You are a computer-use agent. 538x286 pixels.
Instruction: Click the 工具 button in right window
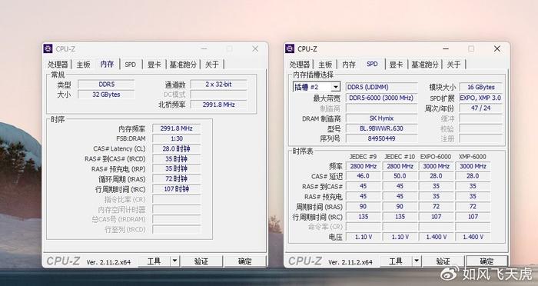click(x=396, y=261)
